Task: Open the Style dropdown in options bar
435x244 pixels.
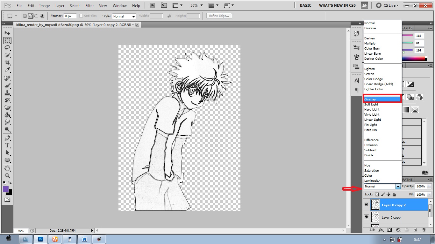Action: click(124, 16)
